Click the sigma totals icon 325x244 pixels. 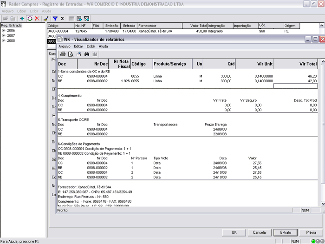(62, 18)
